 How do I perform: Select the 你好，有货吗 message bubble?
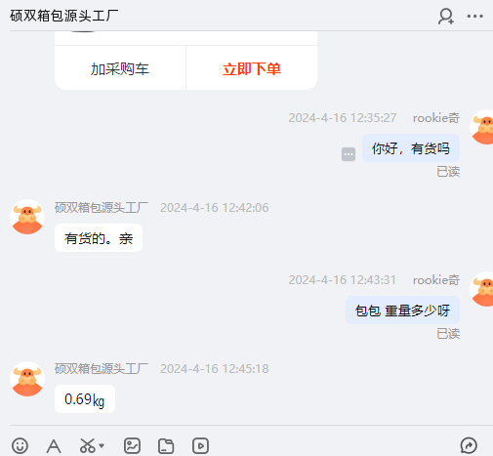tap(411, 148)
